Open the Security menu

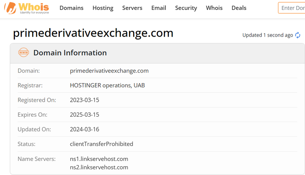point(186,8)
